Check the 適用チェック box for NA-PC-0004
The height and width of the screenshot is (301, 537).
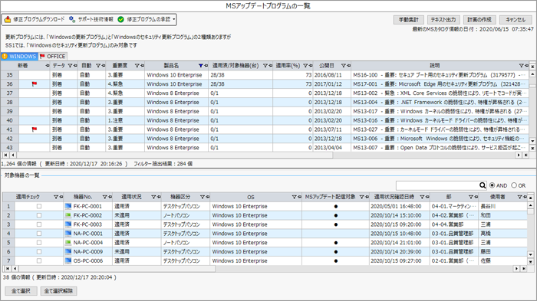click(39, 243)
